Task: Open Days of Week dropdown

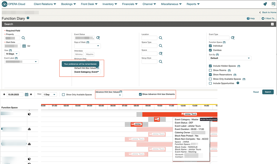Action: coord(87,46)
